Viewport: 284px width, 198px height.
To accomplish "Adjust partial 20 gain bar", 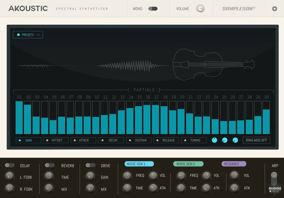I will 181,118.
